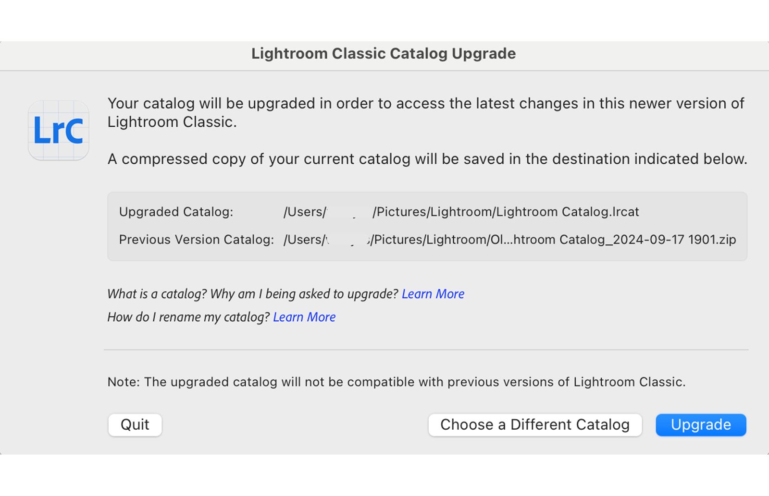
Task: Select the Upgraded Catalog path text
Action: coord(460,211)
